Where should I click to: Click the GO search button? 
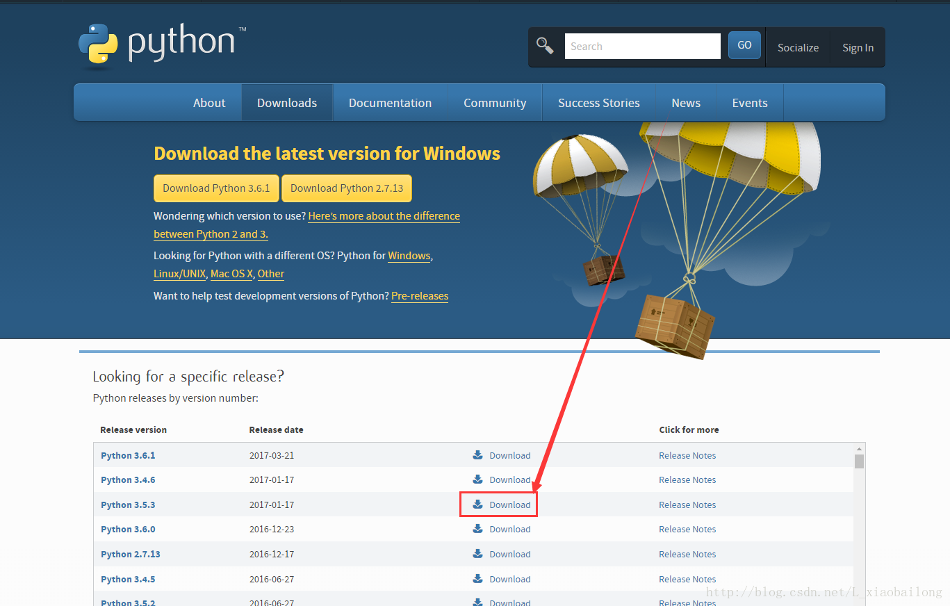click(744, 45)
